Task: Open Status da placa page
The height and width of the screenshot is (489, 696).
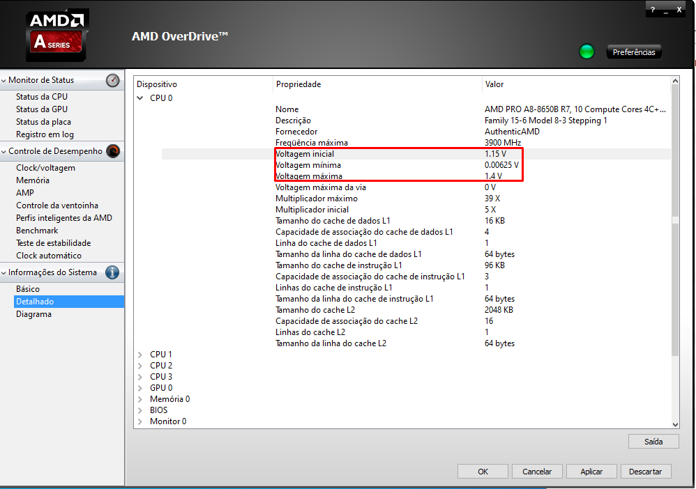Action: (x=43, y=122)
